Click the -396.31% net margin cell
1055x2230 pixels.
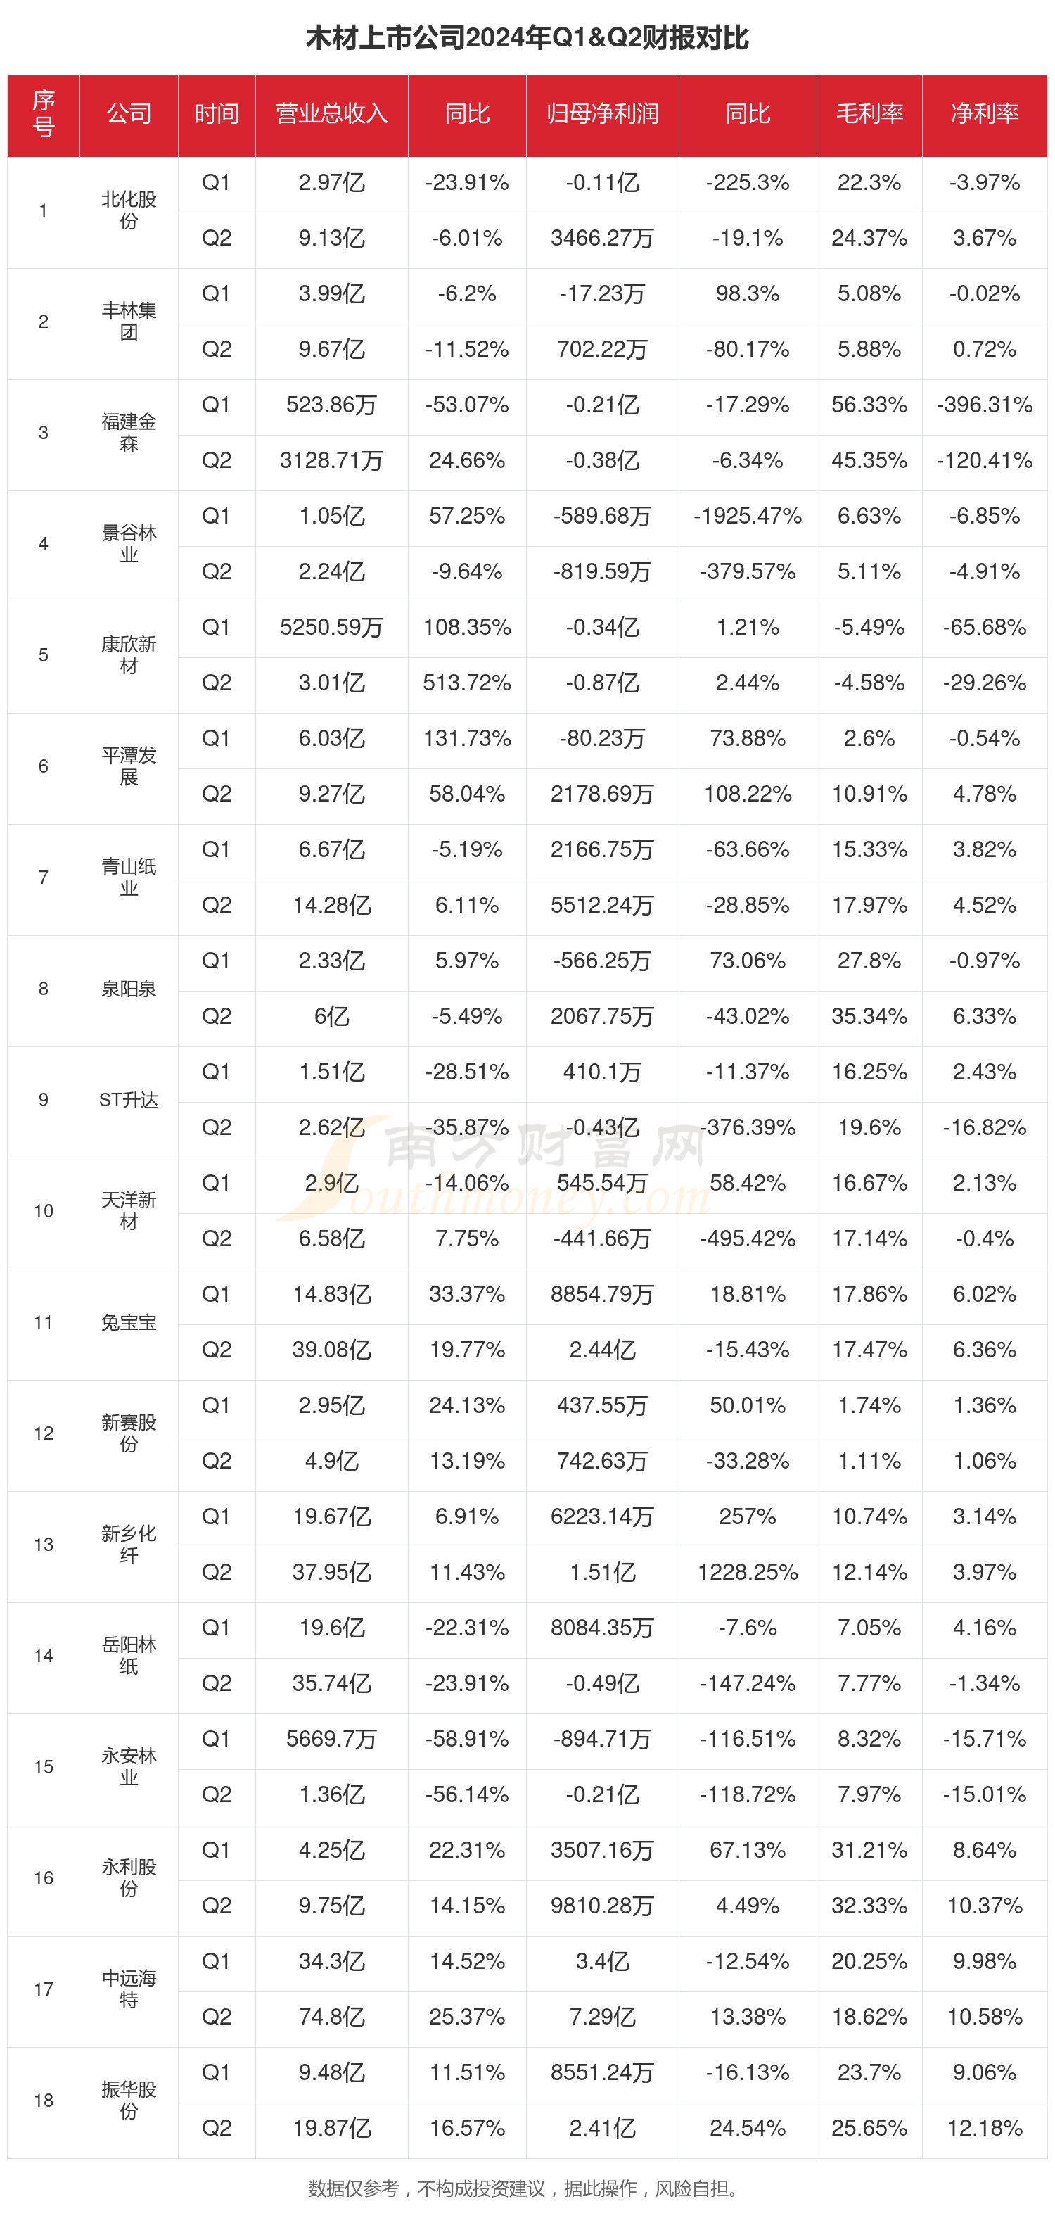[x=984, y=405]
